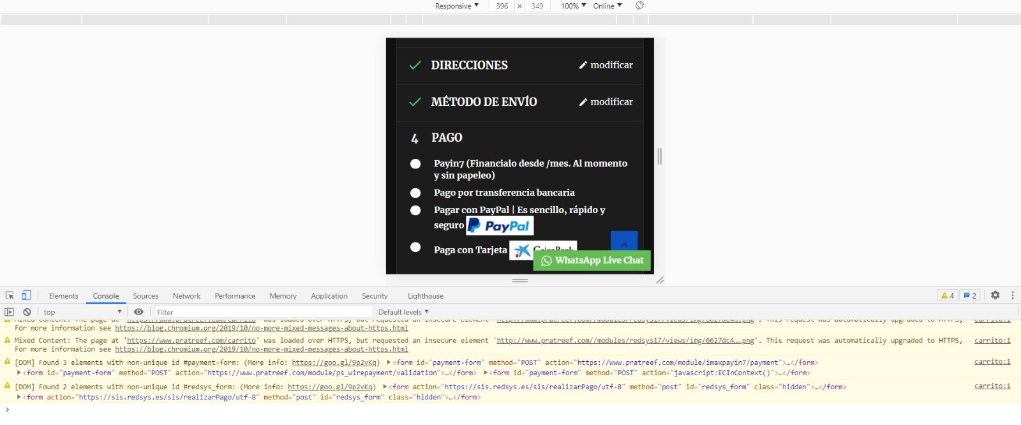The width and height of the screenshot is (1021, 425).
Task: Click the pencil icon next to DIRECCIONES modificar
Action: [x=583, y=65]
